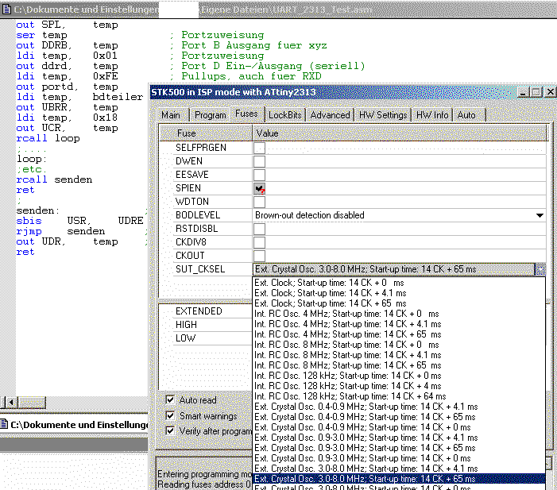The height and width of the screenshot is (490, 557).
Task: Select Ext. Clock start-up 14 CK + 65 ms
Action: coord(399,303)
